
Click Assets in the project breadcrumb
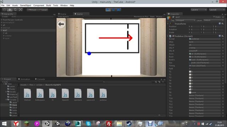(x=23, y=85)
